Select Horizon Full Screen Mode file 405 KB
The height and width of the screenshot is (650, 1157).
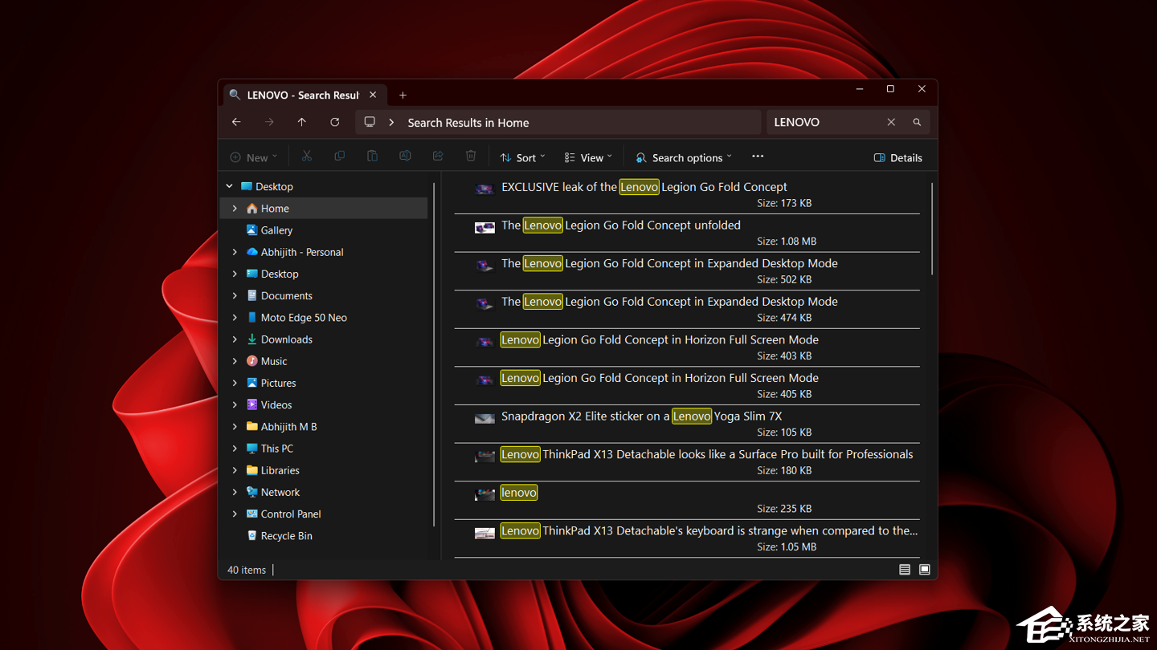[x=687, y=386]
